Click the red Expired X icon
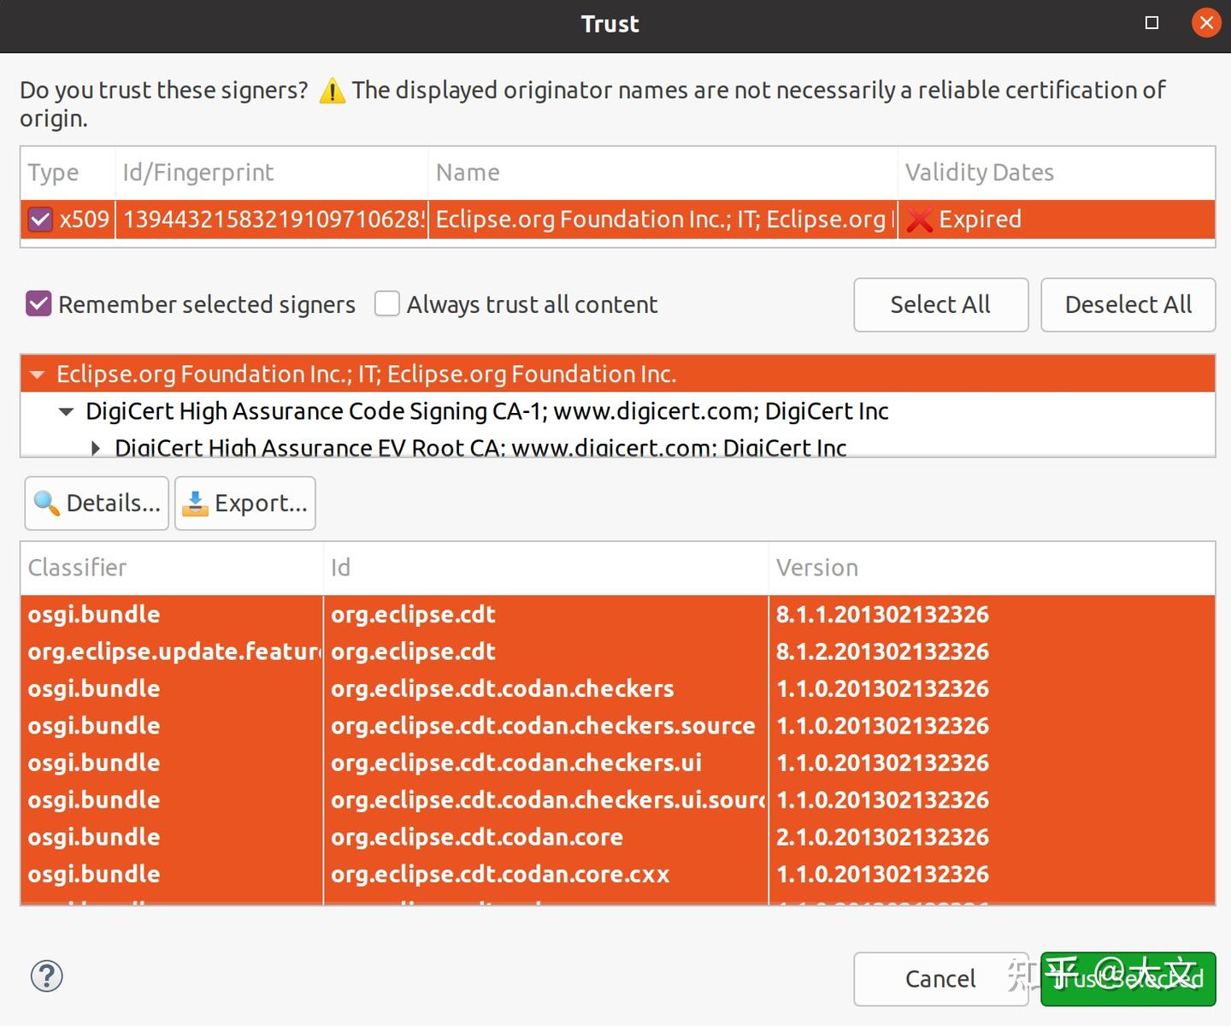The height and width of the screenshot is (1026, 1231). coord(919,221)
